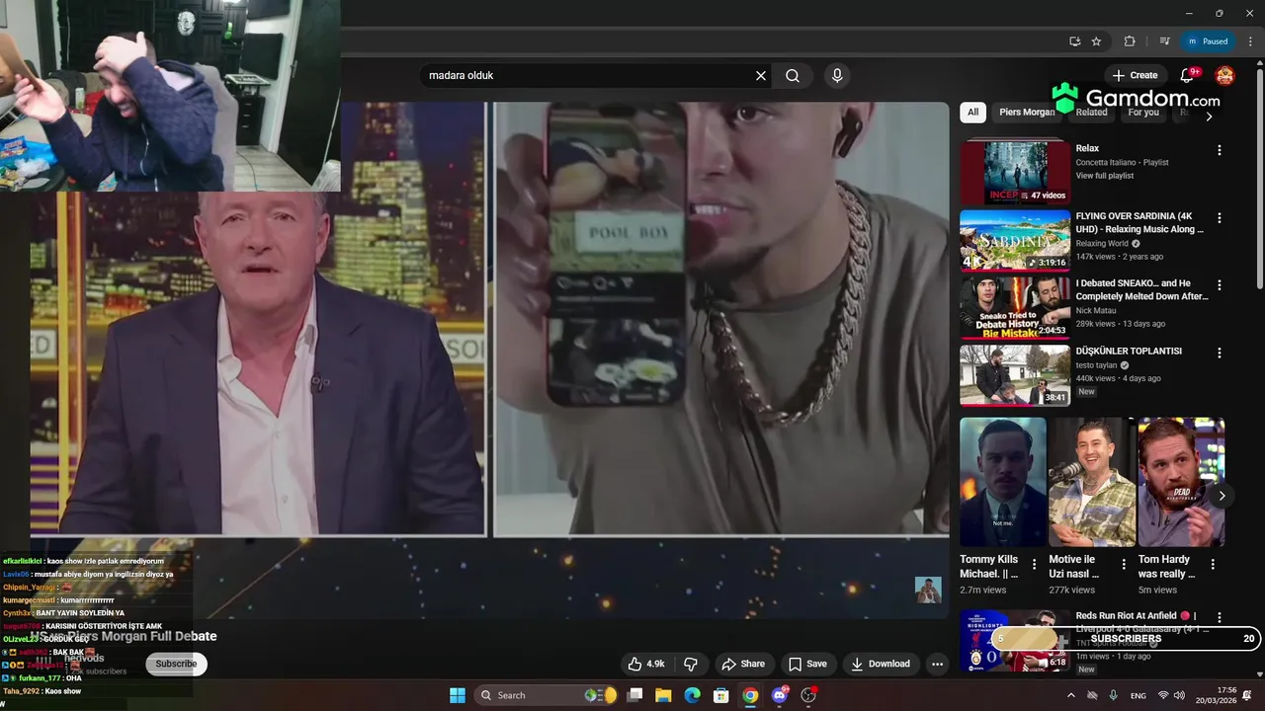Image resolution: width=1265 pixels, height=711 pixels.
Task: Open Chrome three-dot menu
Action: (1248, 41)
